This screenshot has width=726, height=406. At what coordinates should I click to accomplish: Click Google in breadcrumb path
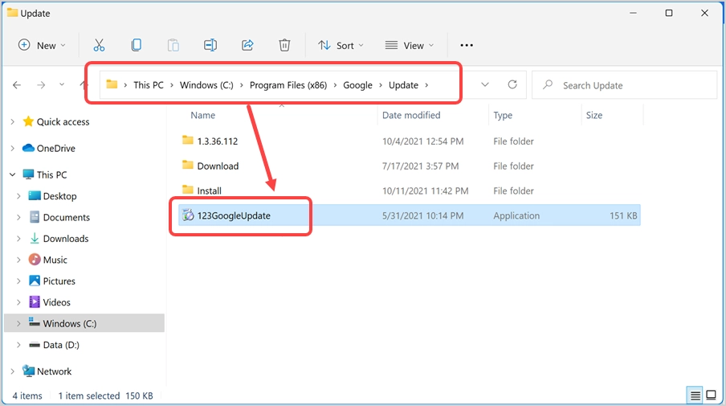click(x=357, y=84)
